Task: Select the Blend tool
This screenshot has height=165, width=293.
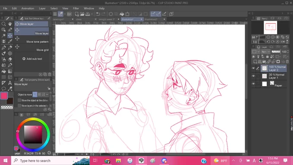Action: [x=3, y=65]
